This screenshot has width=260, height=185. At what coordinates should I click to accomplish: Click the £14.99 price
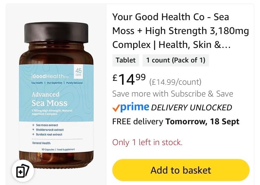(129, 79)
